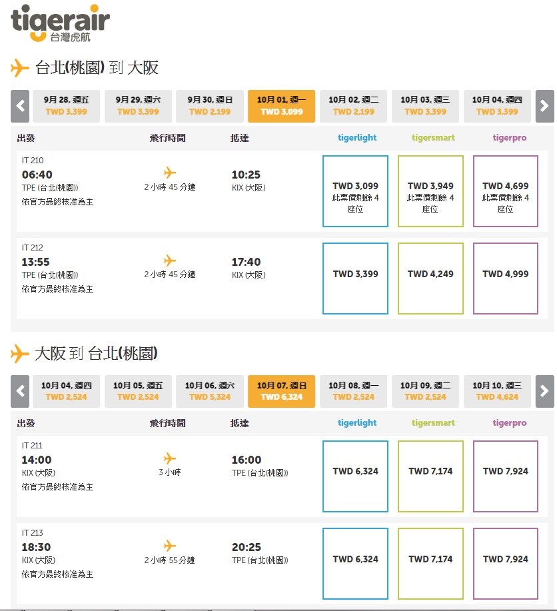Click the plane icon in the IT 213 row

pyautogui.click(x=169, y=546)
